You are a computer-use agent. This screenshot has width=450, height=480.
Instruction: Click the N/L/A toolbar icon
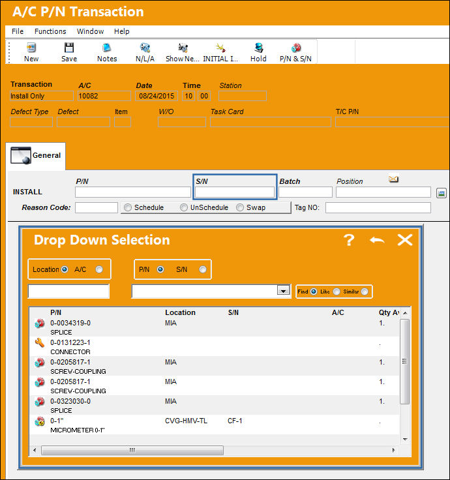tap(145, 48)
